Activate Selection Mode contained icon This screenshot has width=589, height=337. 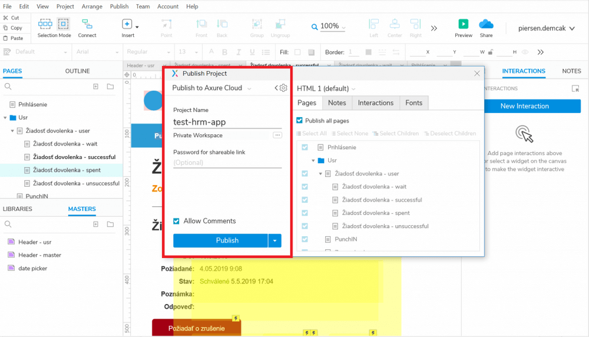click(x=63, y=24)
